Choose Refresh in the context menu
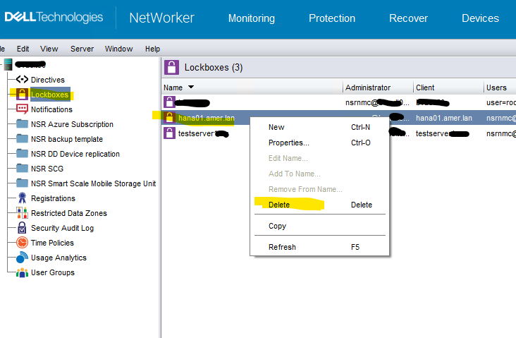 pos(319,247)
